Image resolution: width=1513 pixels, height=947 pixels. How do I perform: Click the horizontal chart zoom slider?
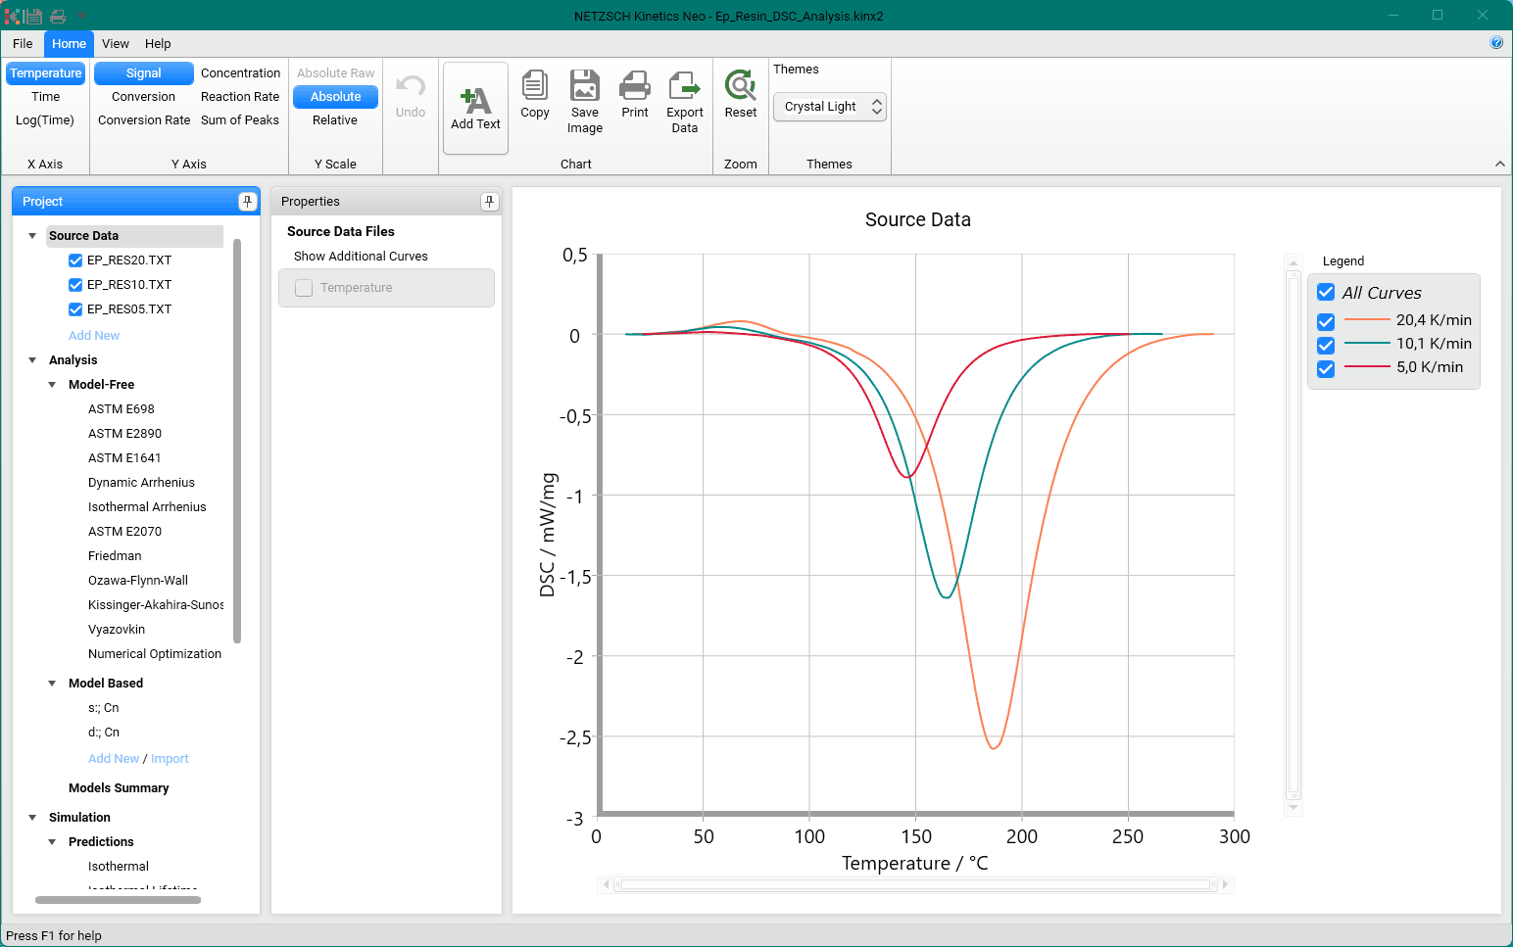tap(915, 885)
